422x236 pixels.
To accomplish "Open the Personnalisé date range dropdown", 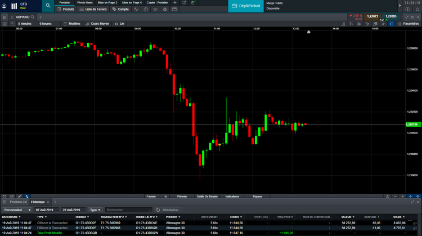I will click(16, 210).
